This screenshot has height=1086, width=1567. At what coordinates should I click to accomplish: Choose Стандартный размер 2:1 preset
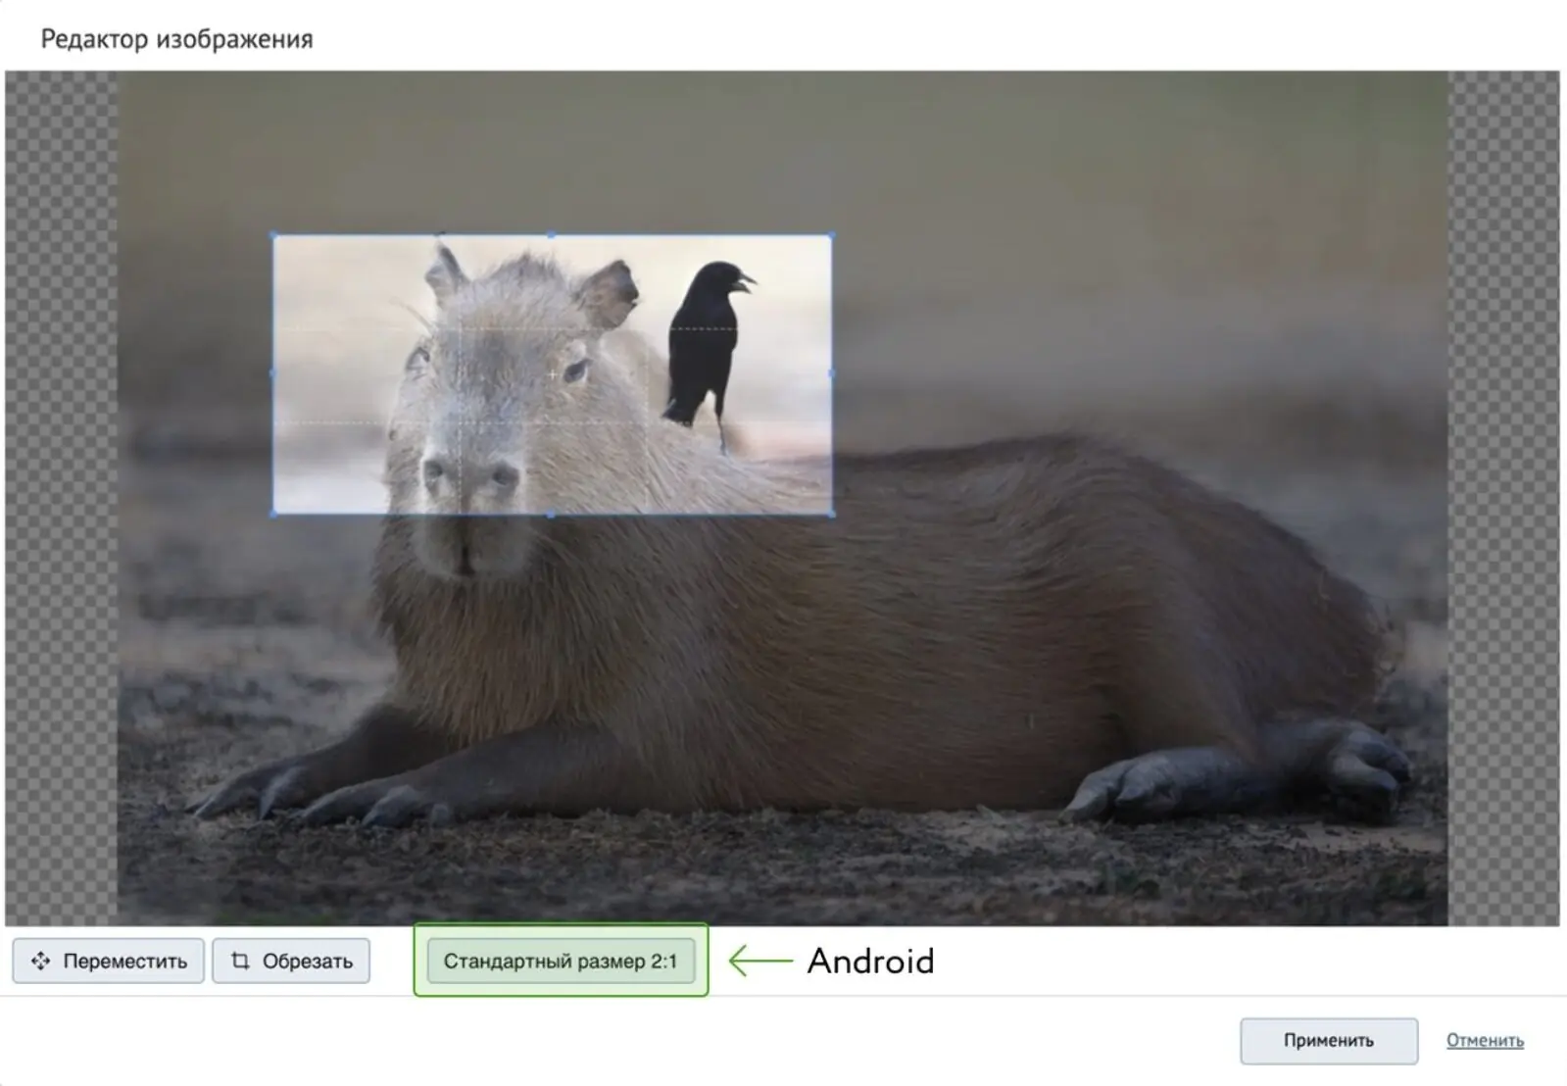561,961
